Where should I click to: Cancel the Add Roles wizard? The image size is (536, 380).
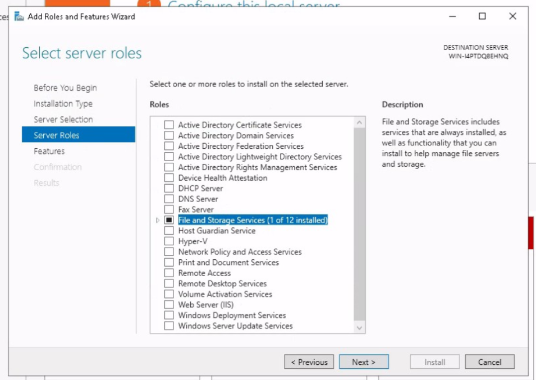(489, 362)
